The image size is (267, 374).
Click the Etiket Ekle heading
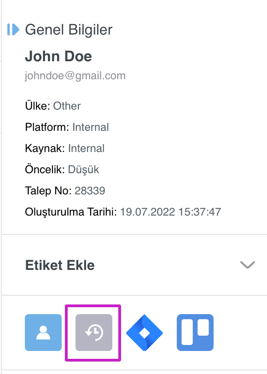coord(60,265)
